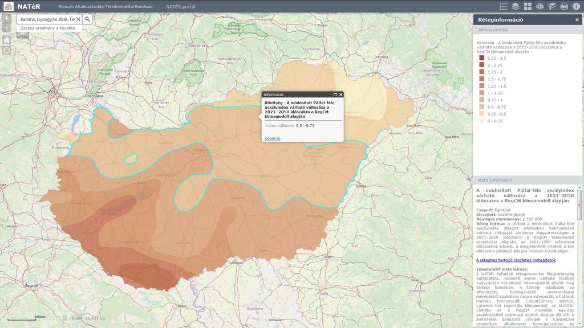
Task: Open the layers stack icon
Action: pos(516,6)
